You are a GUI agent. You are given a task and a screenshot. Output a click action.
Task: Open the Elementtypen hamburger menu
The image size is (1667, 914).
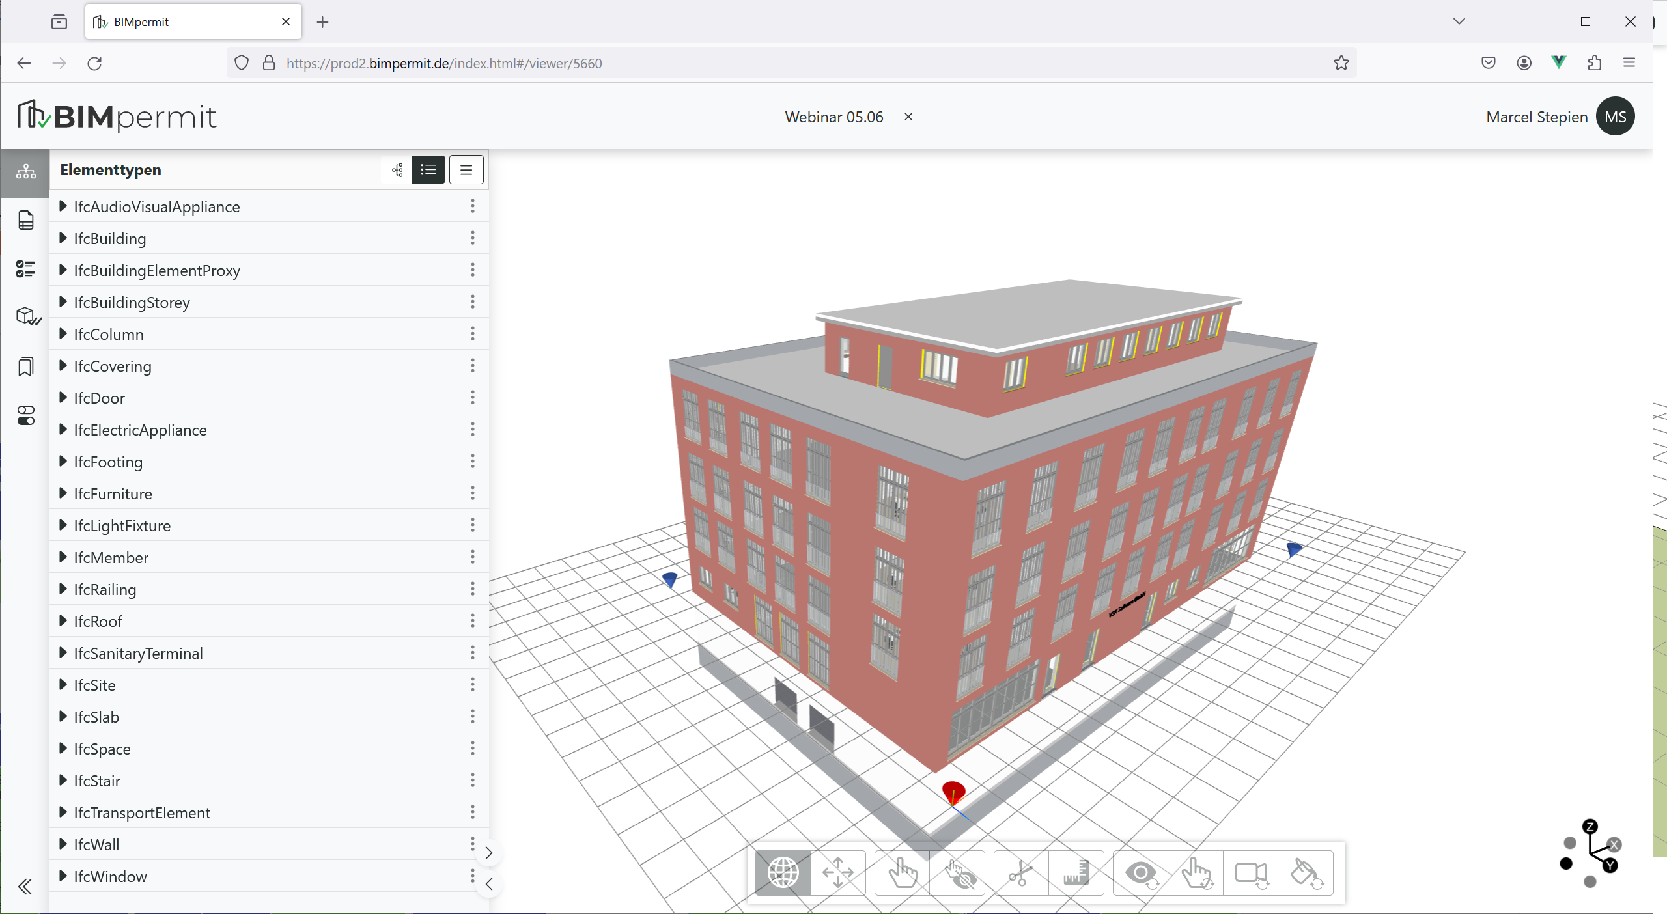pyautogui.click(x=466, y=170)
